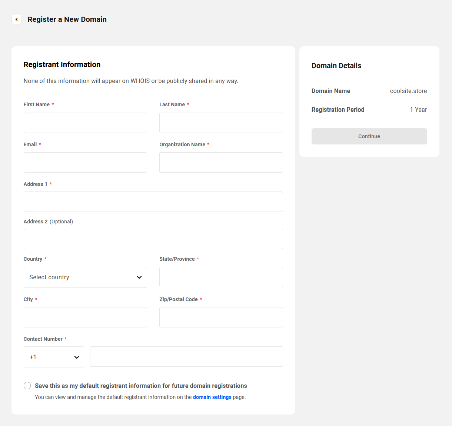Click the back arrow next to page title
Screen dimensions: 452x426
pos(16,19)
